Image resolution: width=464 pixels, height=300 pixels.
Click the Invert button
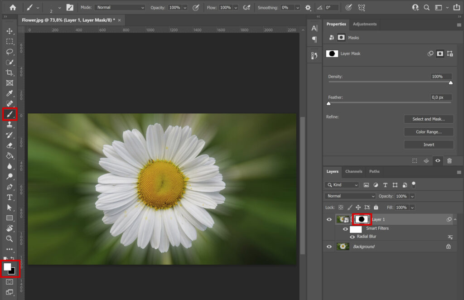click(429, 145)
